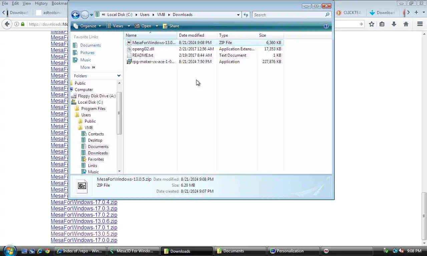Open Windows Start orb
427x256 pixels.
(x=9, y=251)
